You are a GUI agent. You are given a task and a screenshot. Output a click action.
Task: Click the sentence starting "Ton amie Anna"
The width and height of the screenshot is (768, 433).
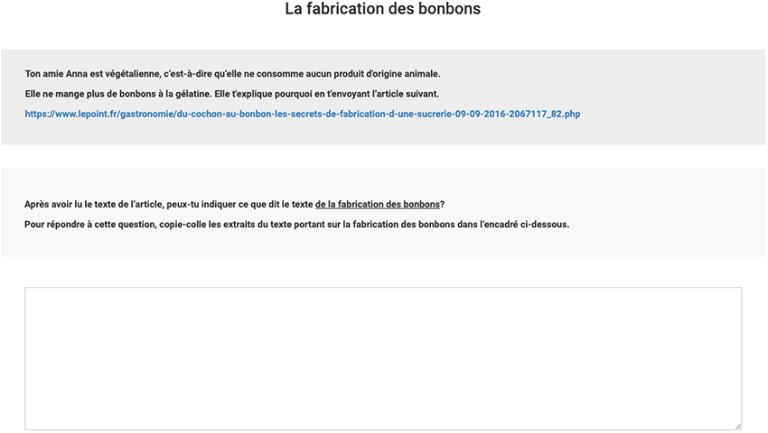pyautogui.click(x=232, y=74)
